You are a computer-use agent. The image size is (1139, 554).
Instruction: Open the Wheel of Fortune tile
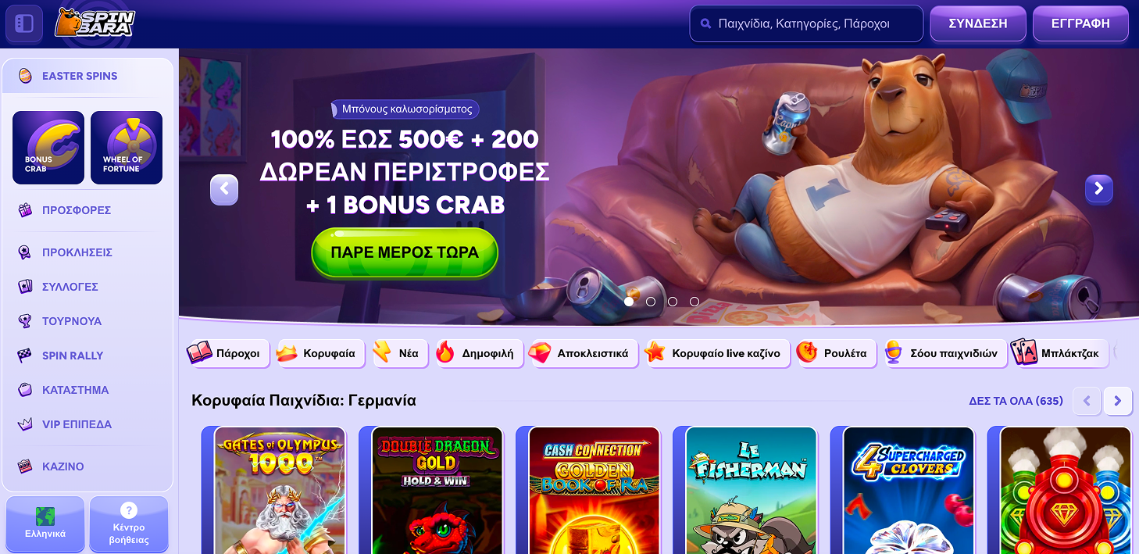[x=127, y=148]
